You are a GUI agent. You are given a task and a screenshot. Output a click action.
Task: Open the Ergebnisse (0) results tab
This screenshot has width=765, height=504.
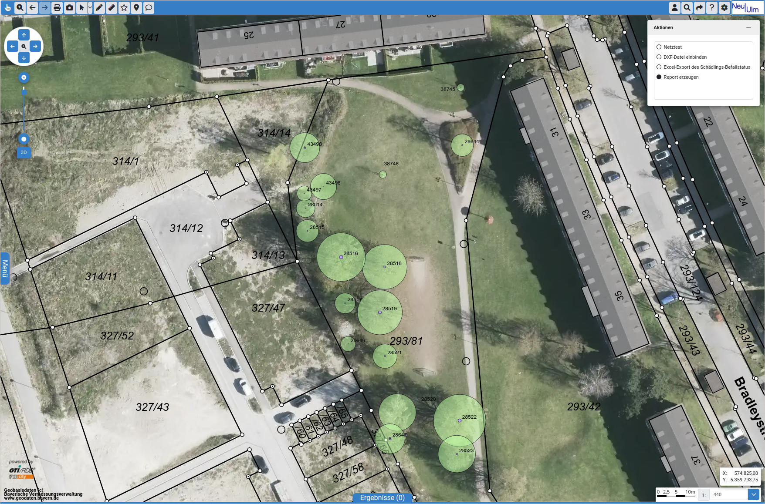point(382,497)
